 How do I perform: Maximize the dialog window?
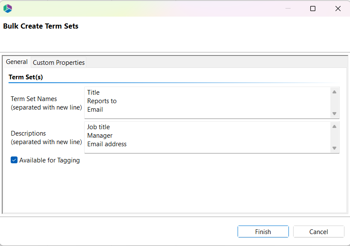coord(313,9)
